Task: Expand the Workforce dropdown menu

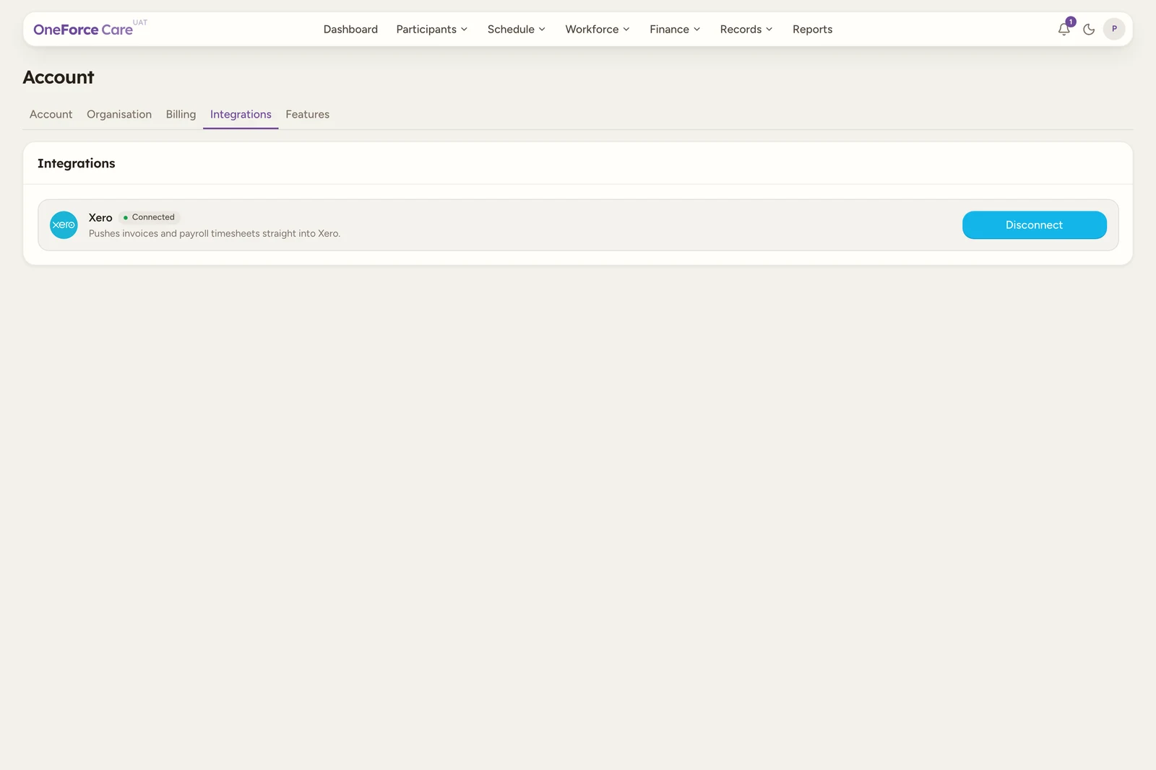Action: click(x=597, y=30)
